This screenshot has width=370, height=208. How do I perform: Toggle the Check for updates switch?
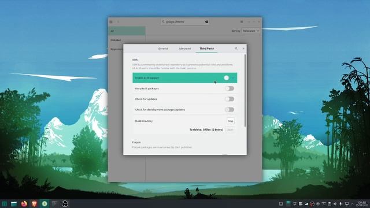[230, 99]
